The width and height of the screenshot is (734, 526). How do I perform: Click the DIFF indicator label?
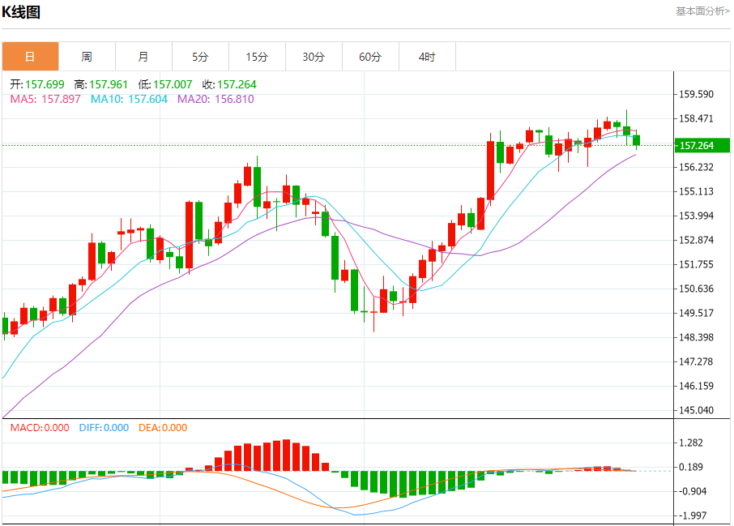pos(104,428)
